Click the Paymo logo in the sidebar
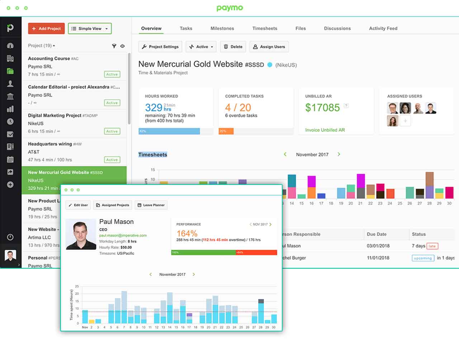 tap(10, 28)
